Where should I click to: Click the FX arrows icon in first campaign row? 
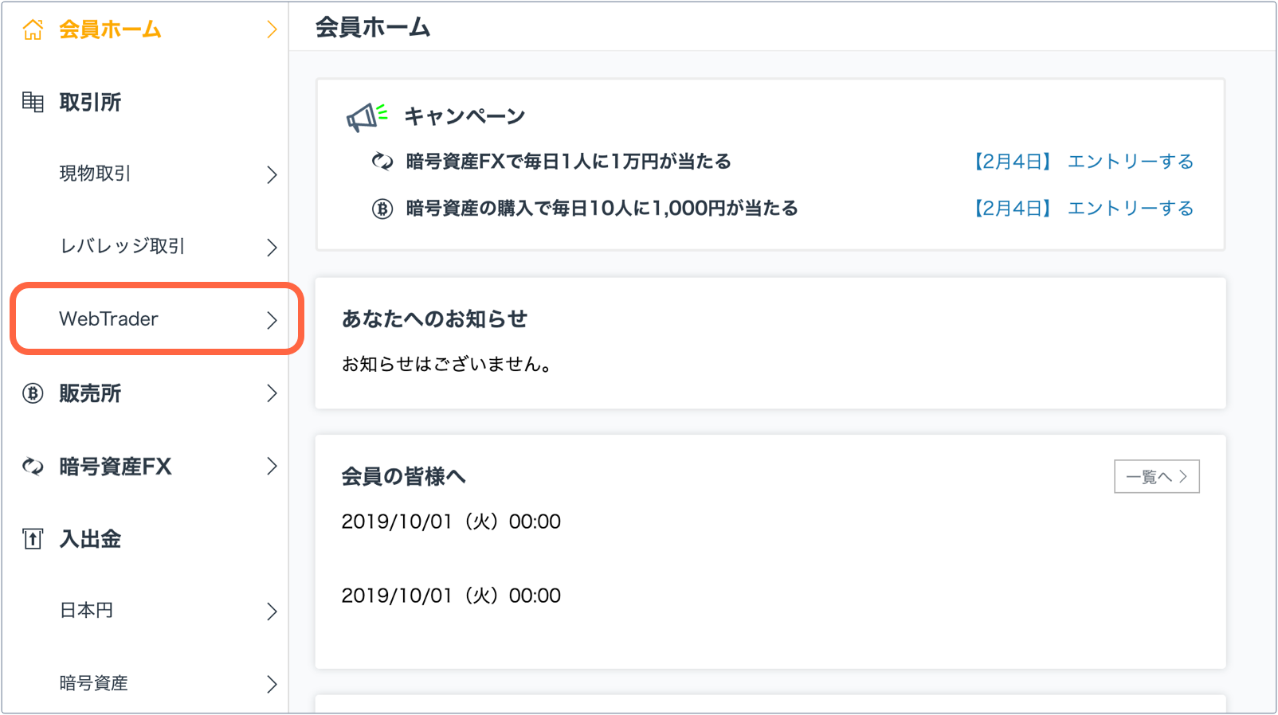click(382, 162)
